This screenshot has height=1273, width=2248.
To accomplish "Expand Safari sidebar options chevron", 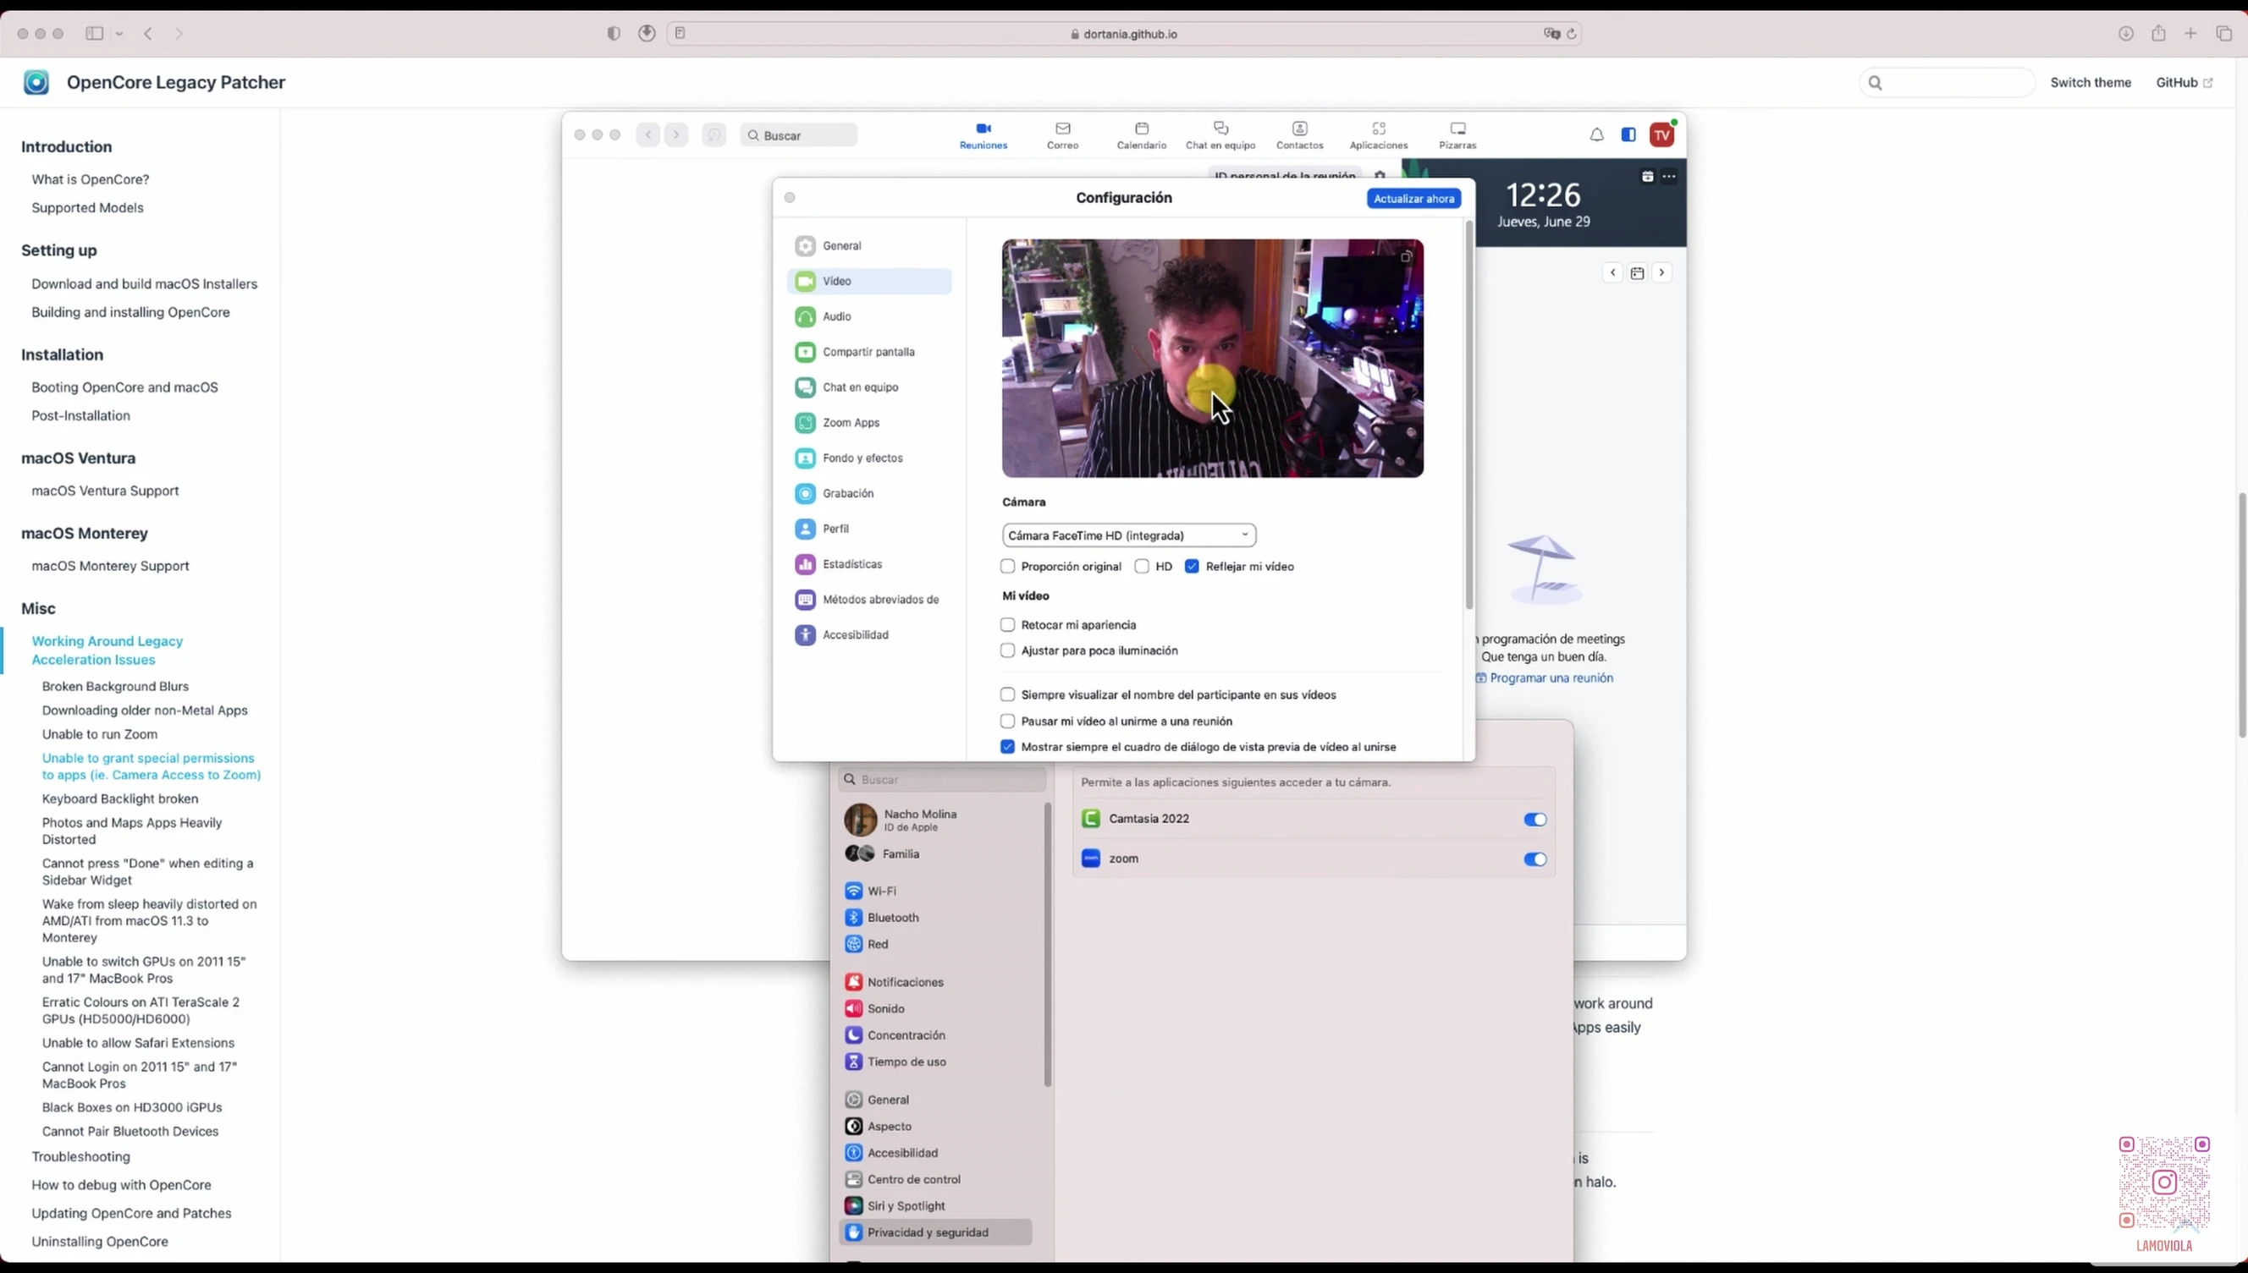I will coord(120,34).
